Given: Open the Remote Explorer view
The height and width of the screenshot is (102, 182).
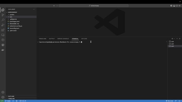Looking at the screenshot, I should tap(3, 35).
